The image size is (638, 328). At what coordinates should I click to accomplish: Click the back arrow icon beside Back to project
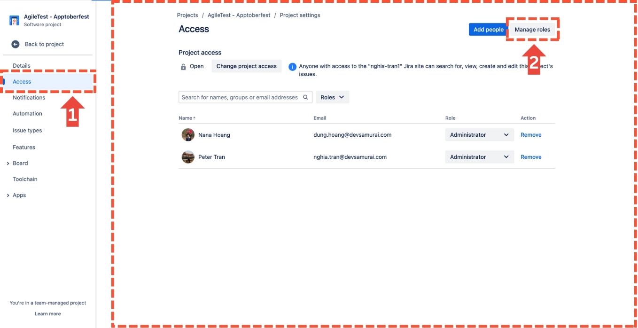coord(16,44)
